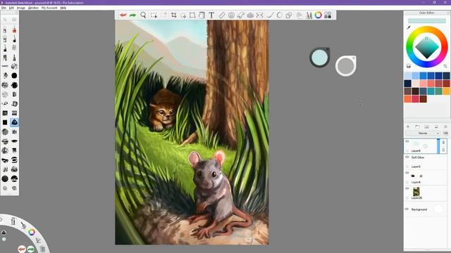Click the paint bucket icon under color wheel
This screenshot has width=451, height=253.
pyautogui.click(x=409, y=66)
